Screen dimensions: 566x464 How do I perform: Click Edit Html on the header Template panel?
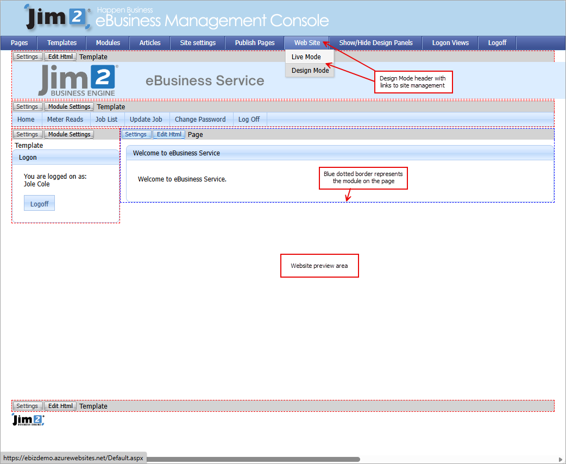click(60, 57)
